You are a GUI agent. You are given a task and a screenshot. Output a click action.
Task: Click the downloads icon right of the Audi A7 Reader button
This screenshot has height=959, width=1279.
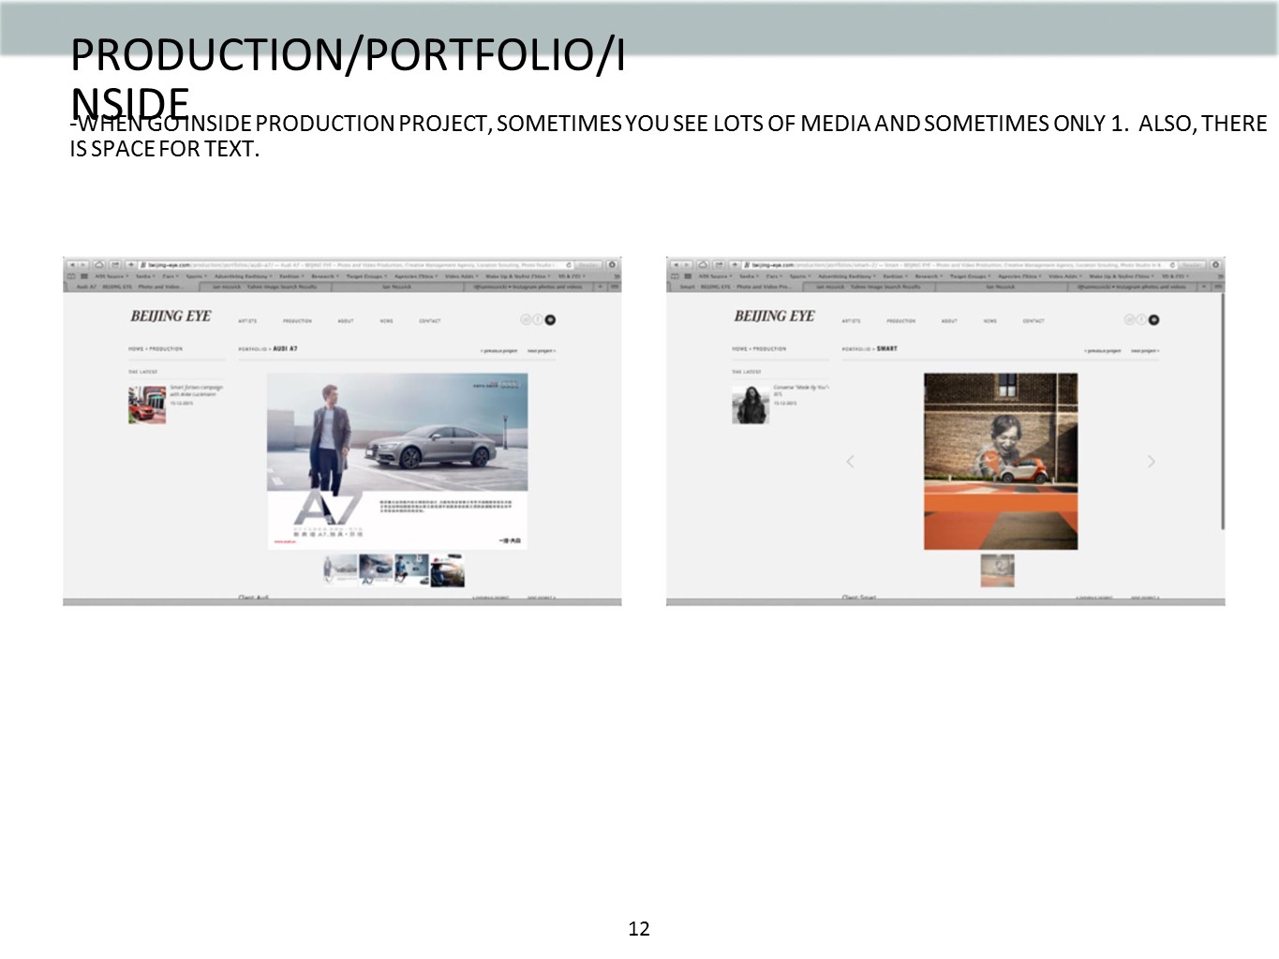point(612,265)
